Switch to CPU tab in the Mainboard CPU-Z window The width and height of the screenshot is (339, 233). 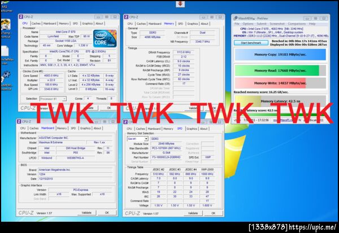[23, 128]
